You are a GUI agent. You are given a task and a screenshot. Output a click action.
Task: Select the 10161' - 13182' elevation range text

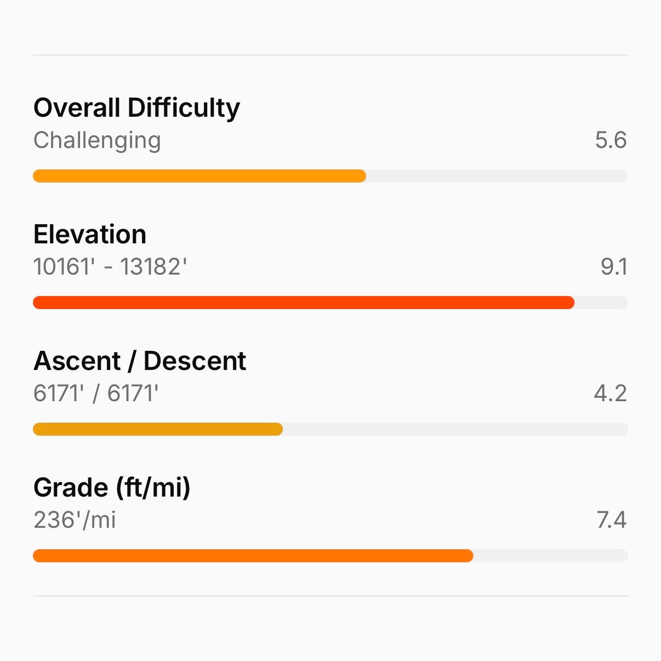point(110,267)
